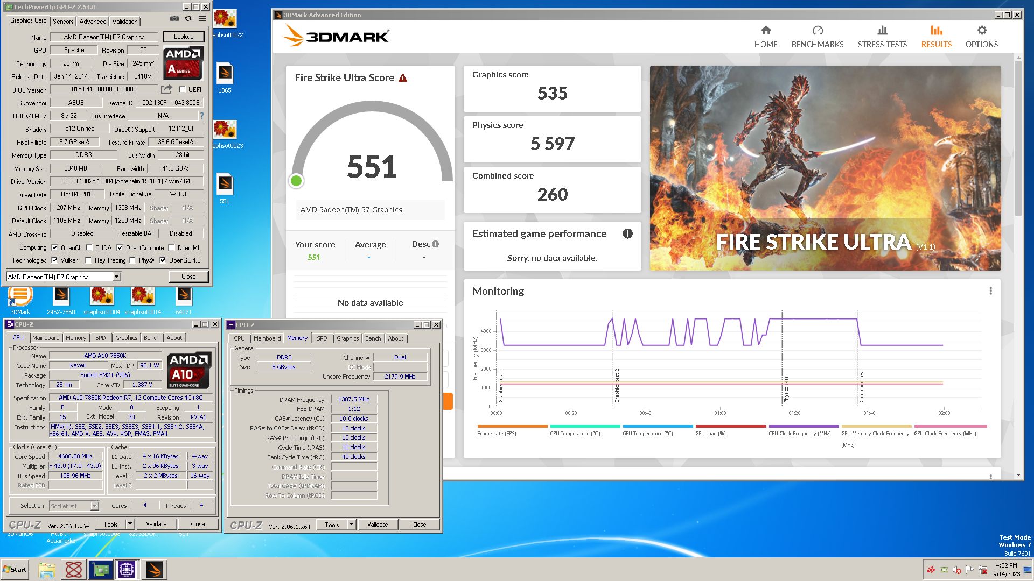Switch to the Validation tab in GPU-Z
Screen dimensions: 1034x581
coord(125,22)
